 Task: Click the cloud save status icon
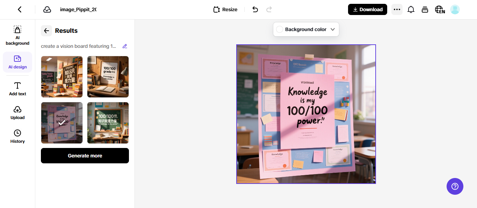tap(47, 9)
